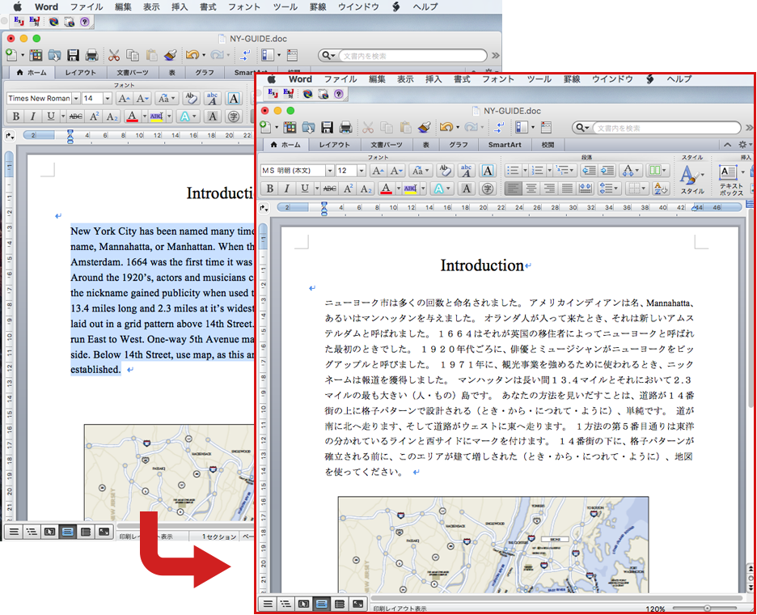The height and width of the screenshot is (615, 757).
Task: Click Toolbox icon beside sidebar button, right window
Action: (x=547, y=128)
